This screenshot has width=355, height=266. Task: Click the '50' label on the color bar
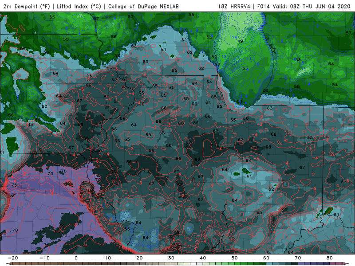click(x=235, y=258)
